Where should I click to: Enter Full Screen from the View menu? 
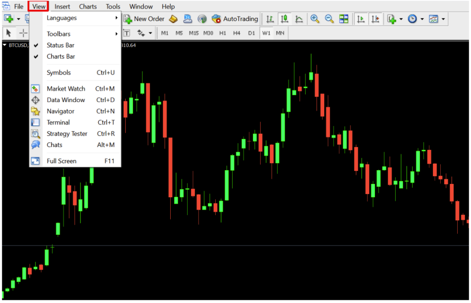(x=75, y=161)
